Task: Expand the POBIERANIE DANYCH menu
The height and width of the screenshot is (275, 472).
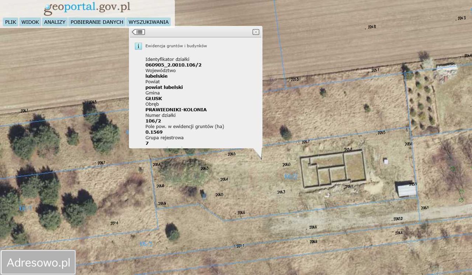Action: pos(97,22)
